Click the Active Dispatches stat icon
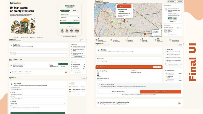Image resolution: width=203 pixels, height=114 pixels. tap(170, 40)
